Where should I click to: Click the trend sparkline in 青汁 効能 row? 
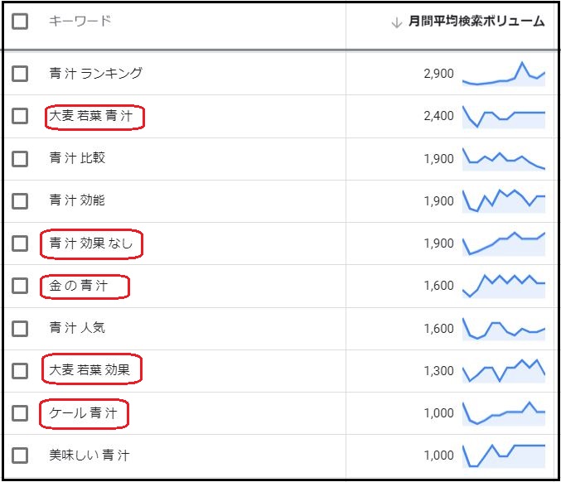503,201
